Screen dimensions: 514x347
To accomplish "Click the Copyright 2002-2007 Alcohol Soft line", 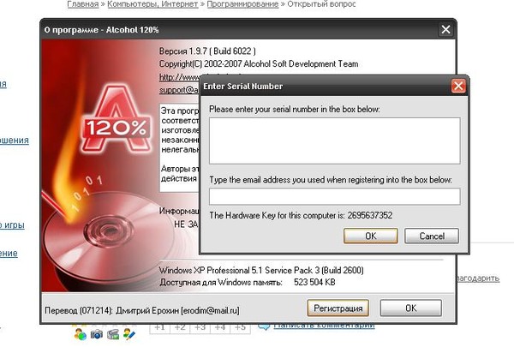I will coord(259,64).
